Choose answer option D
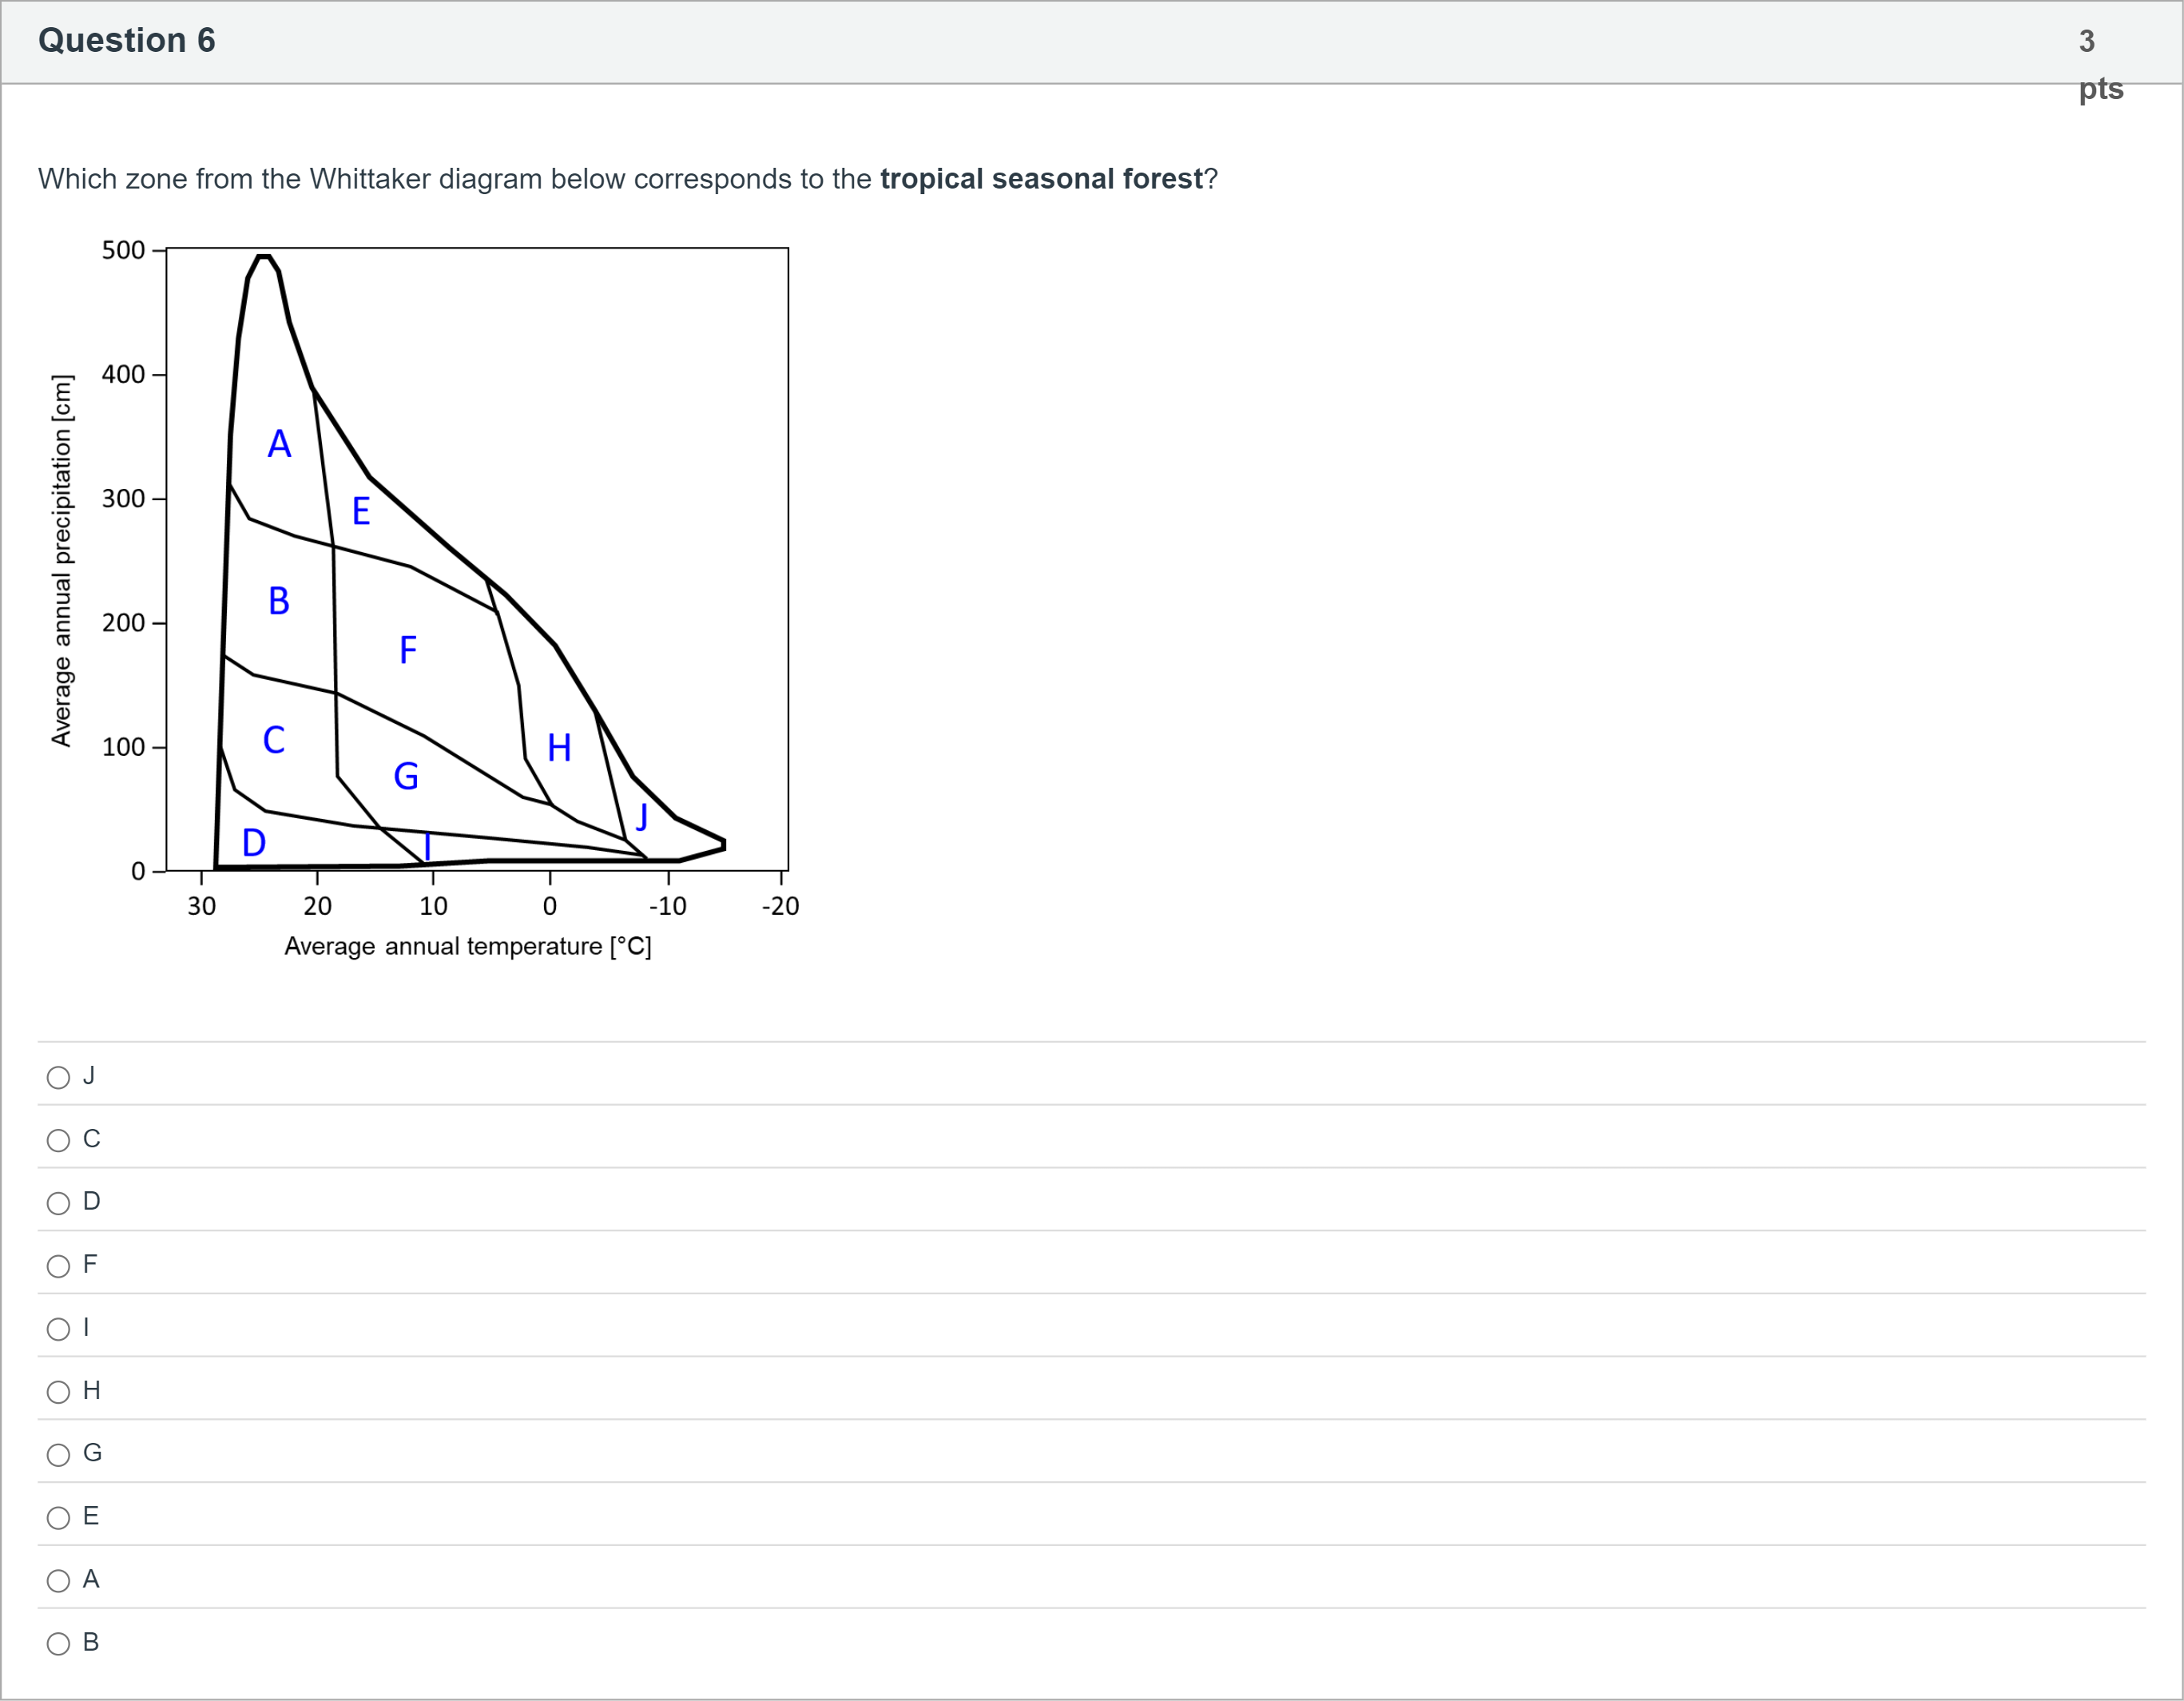 coord(59,1203)
